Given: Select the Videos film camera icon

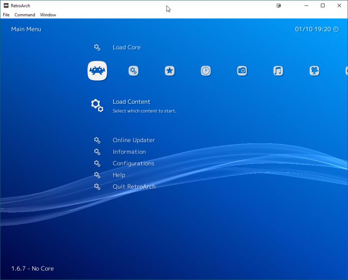Looking at the screenshot, I should (314, 70).
